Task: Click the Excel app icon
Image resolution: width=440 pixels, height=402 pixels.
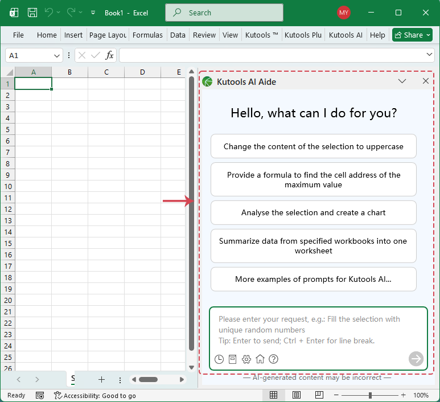Action: tap(14, 13)
